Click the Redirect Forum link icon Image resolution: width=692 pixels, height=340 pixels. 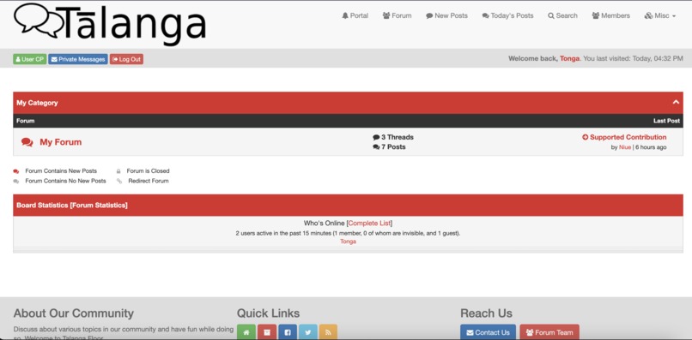point(119,181)
